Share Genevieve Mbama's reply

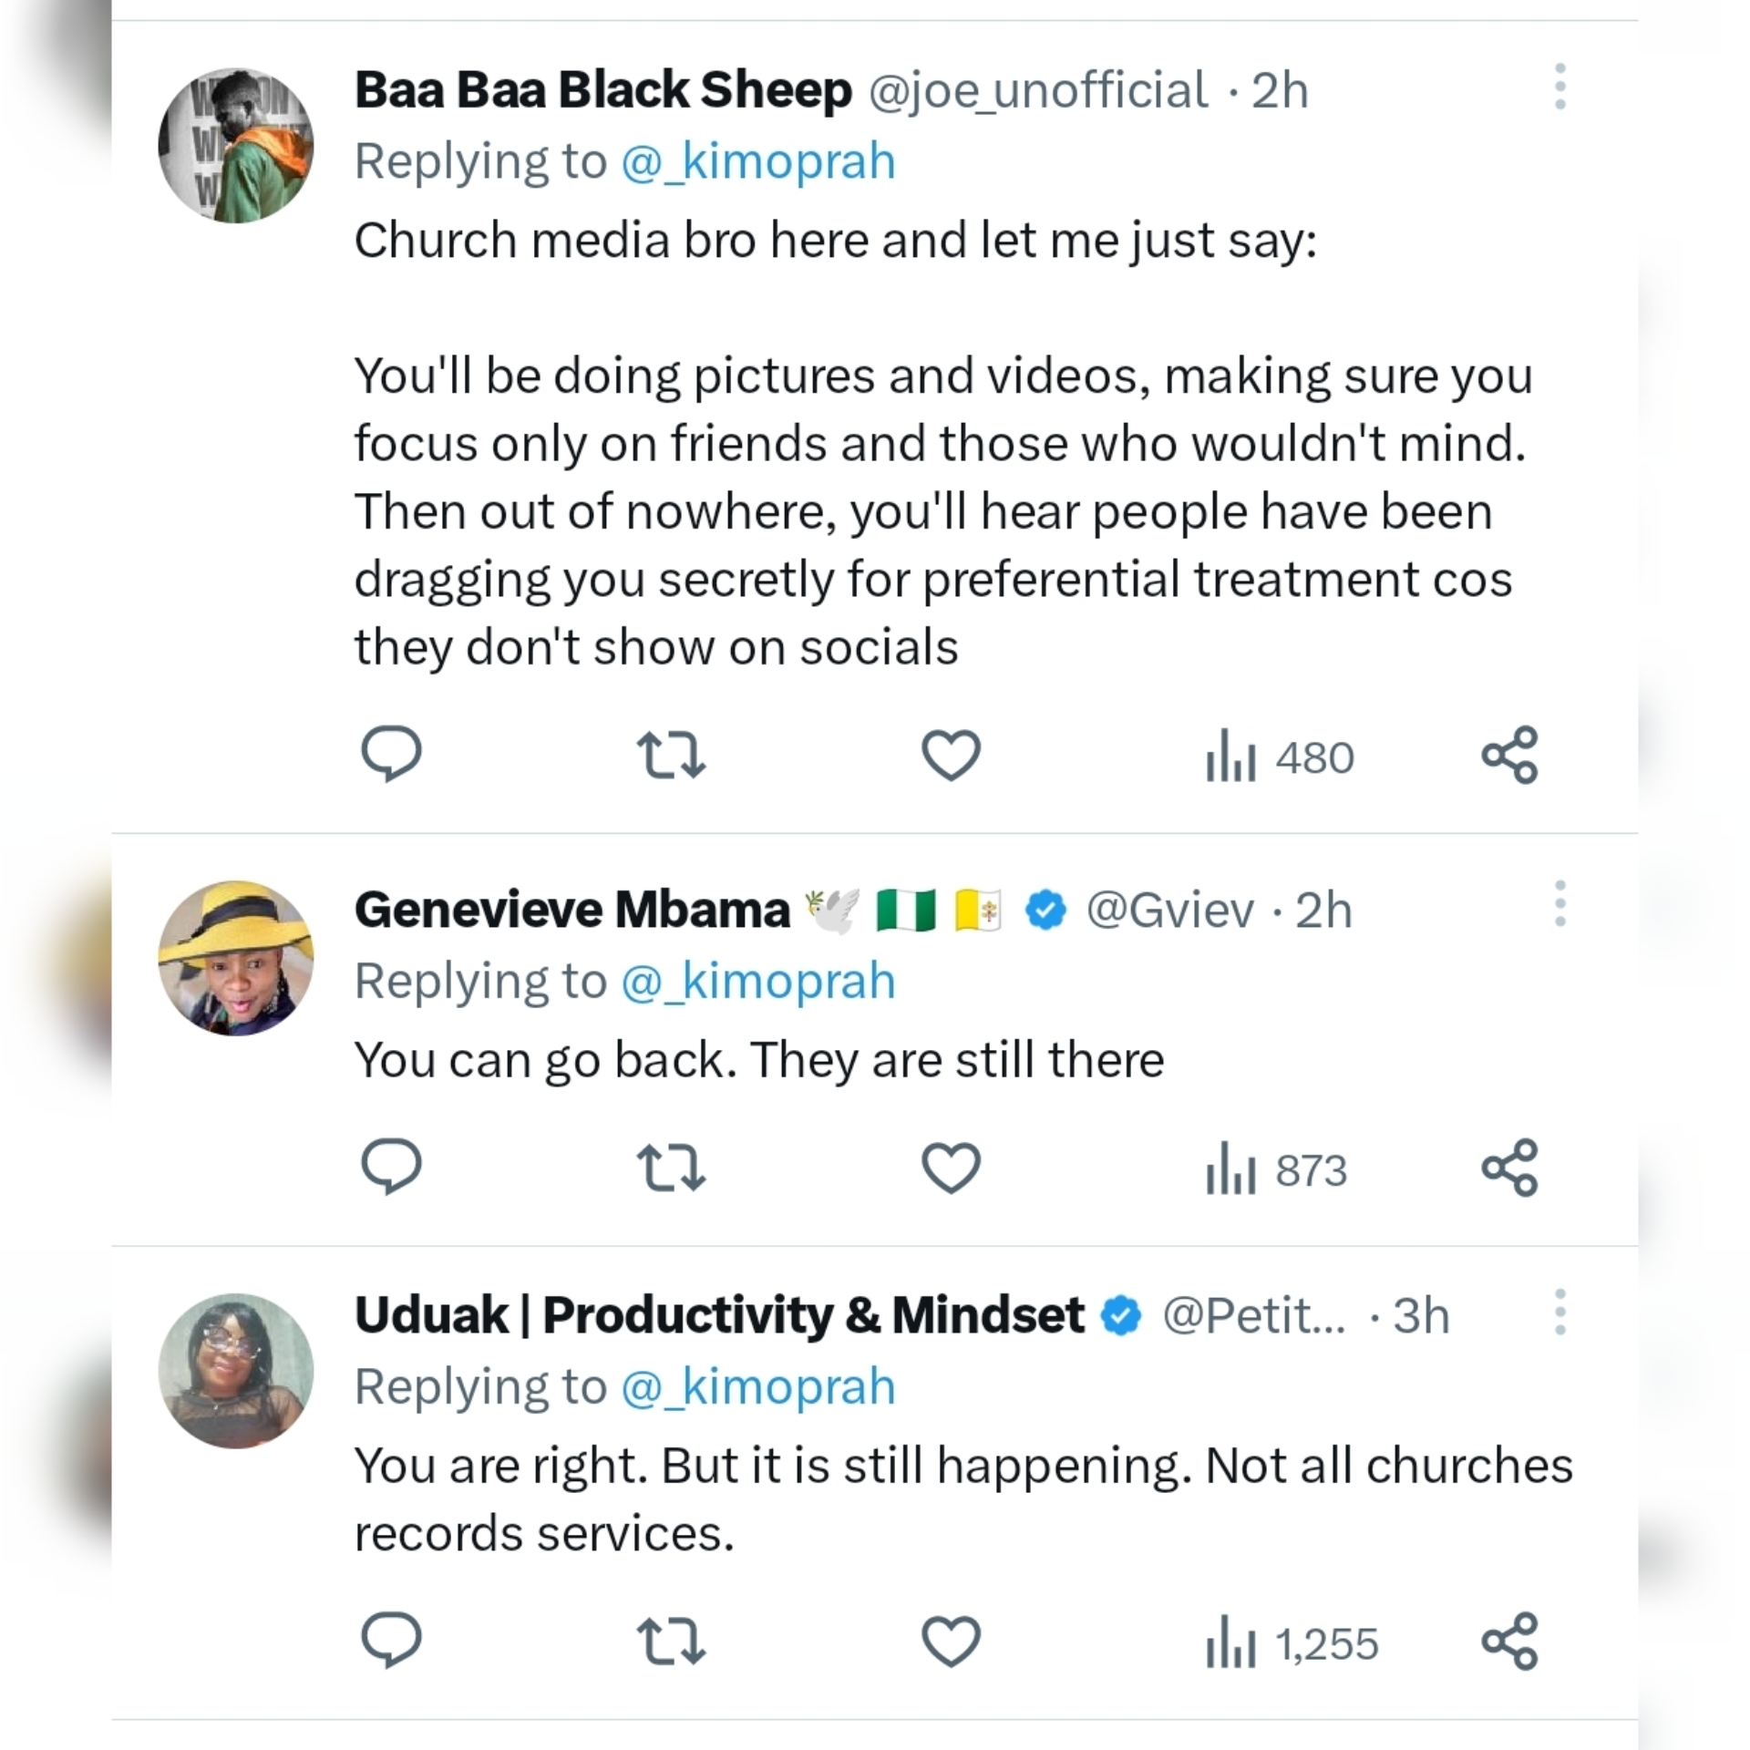[x=1510, y=1168]
